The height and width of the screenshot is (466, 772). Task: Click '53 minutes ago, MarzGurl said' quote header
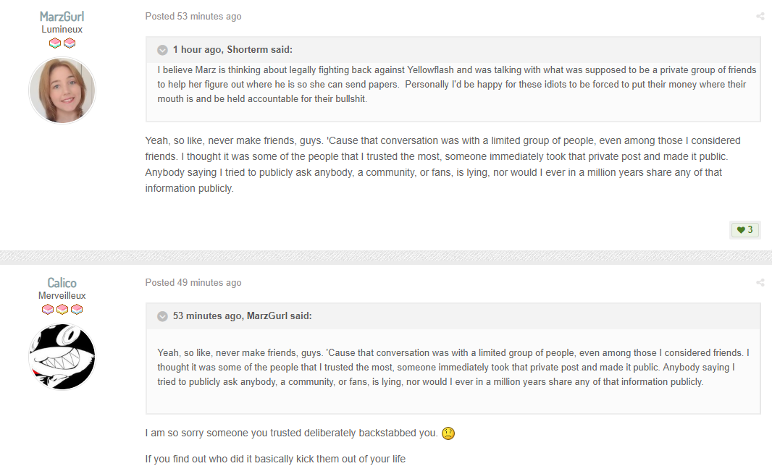[x=242, y=316]
